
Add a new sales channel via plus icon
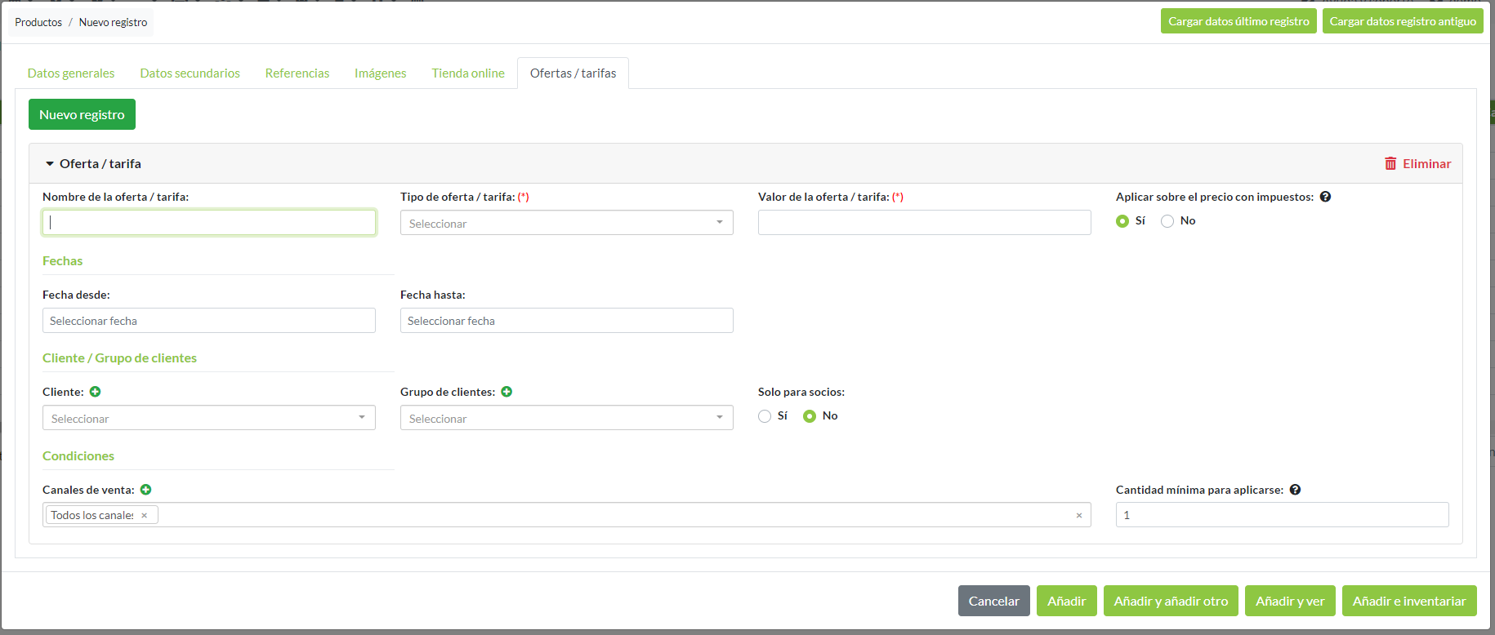(145, 490)
